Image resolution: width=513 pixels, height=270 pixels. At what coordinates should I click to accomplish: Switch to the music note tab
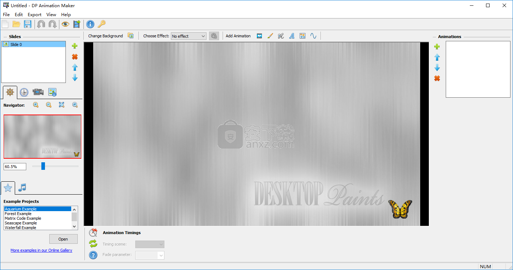click(x=22, y=187)
